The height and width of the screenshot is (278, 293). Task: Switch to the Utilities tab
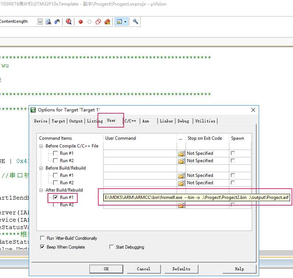coord(205,121)
